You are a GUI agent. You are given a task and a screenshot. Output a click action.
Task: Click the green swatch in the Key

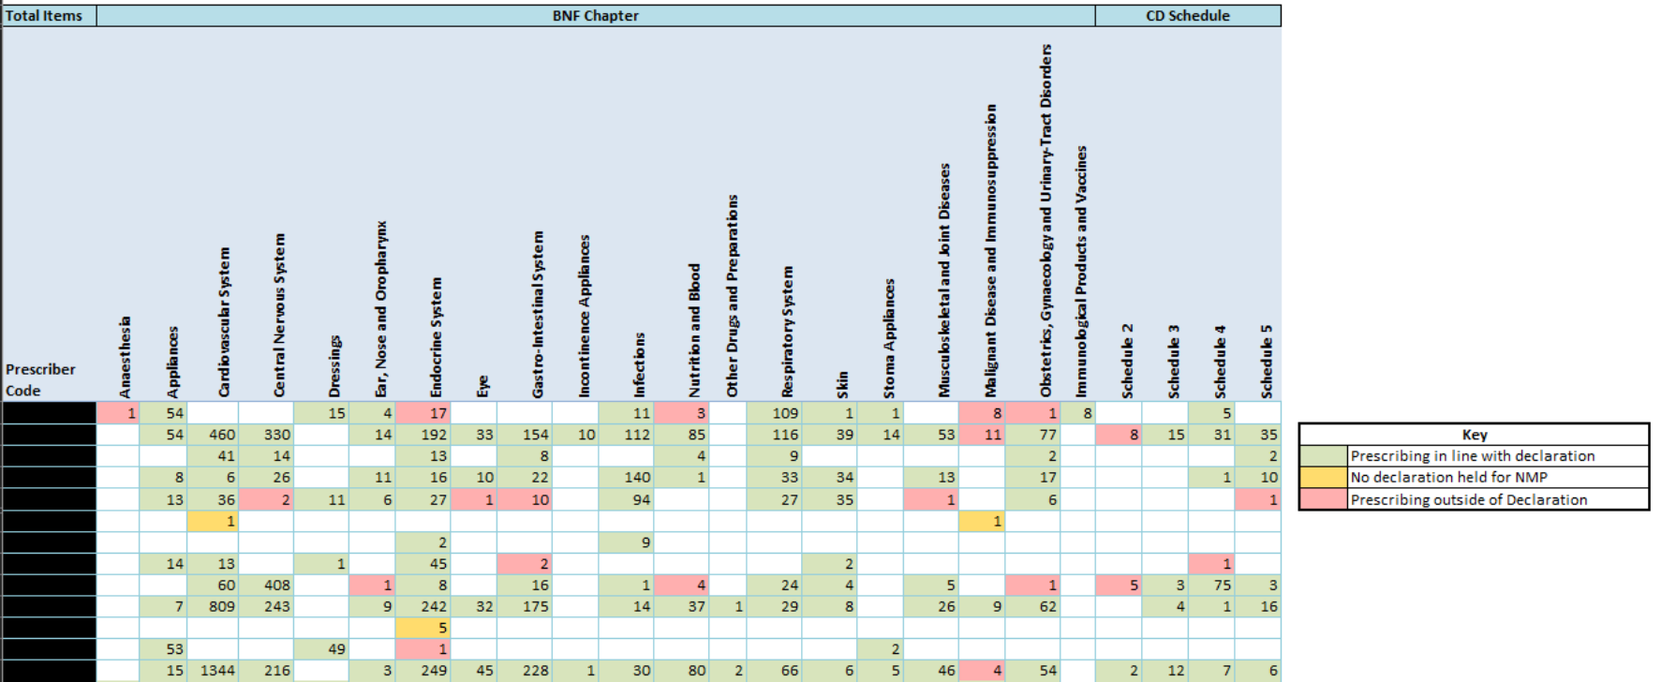point(1323,455)
